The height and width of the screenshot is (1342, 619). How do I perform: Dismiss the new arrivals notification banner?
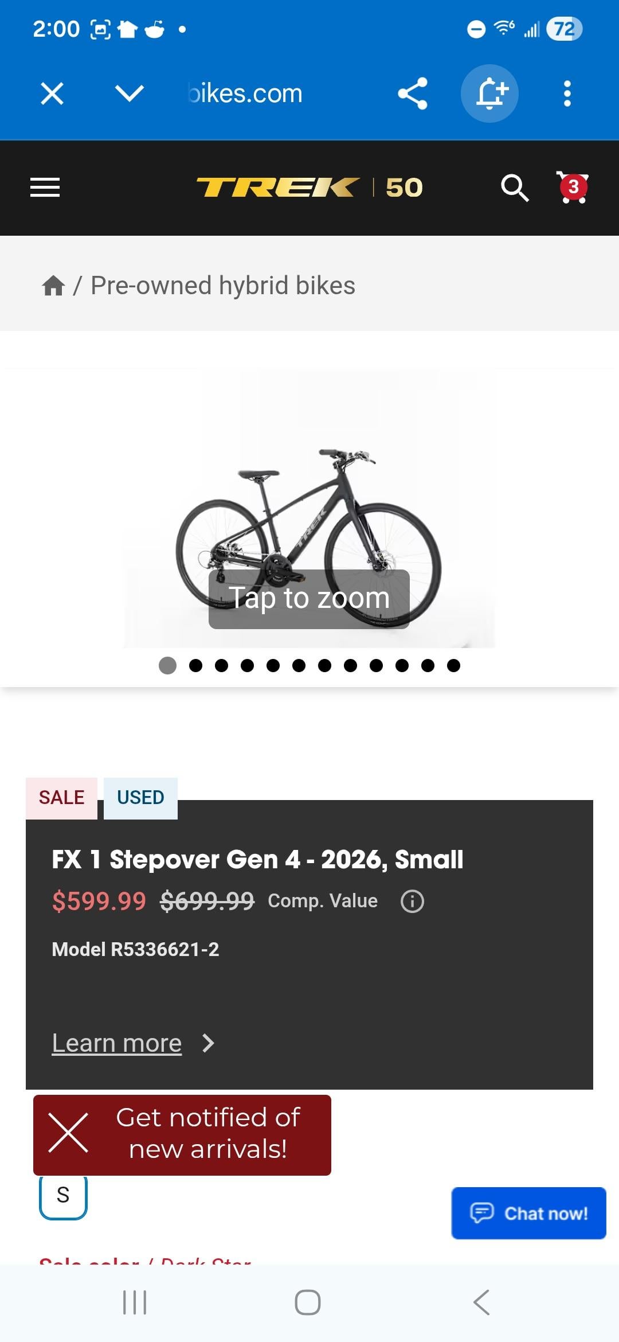point(68,1133)
